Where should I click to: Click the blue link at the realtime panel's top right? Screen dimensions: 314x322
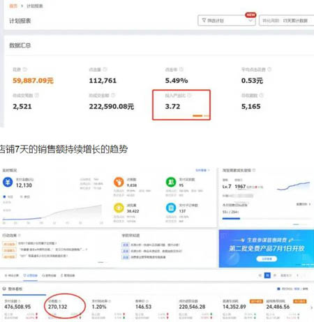(x=202, y=170)
